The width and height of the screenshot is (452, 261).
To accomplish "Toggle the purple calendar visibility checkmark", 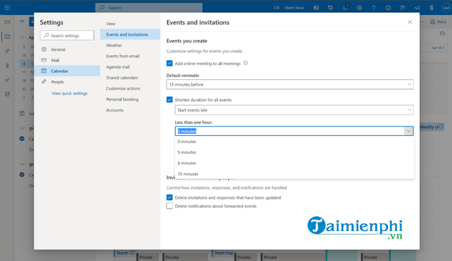I will pos(22,174).
